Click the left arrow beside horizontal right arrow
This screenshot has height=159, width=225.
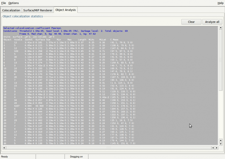(213, 148)
